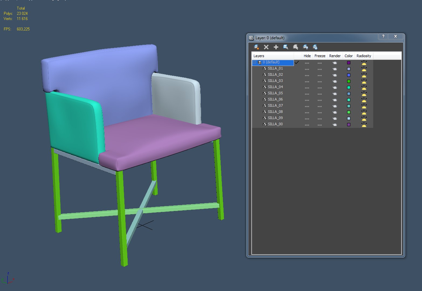
Task: Open color swatch for SILLA_03
Action: click(349, 81)
